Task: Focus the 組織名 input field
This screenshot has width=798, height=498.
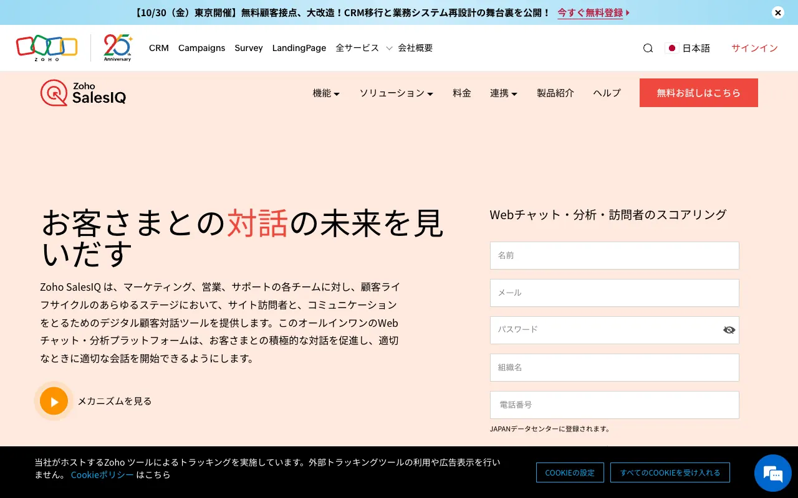Action: click(615, 367)
